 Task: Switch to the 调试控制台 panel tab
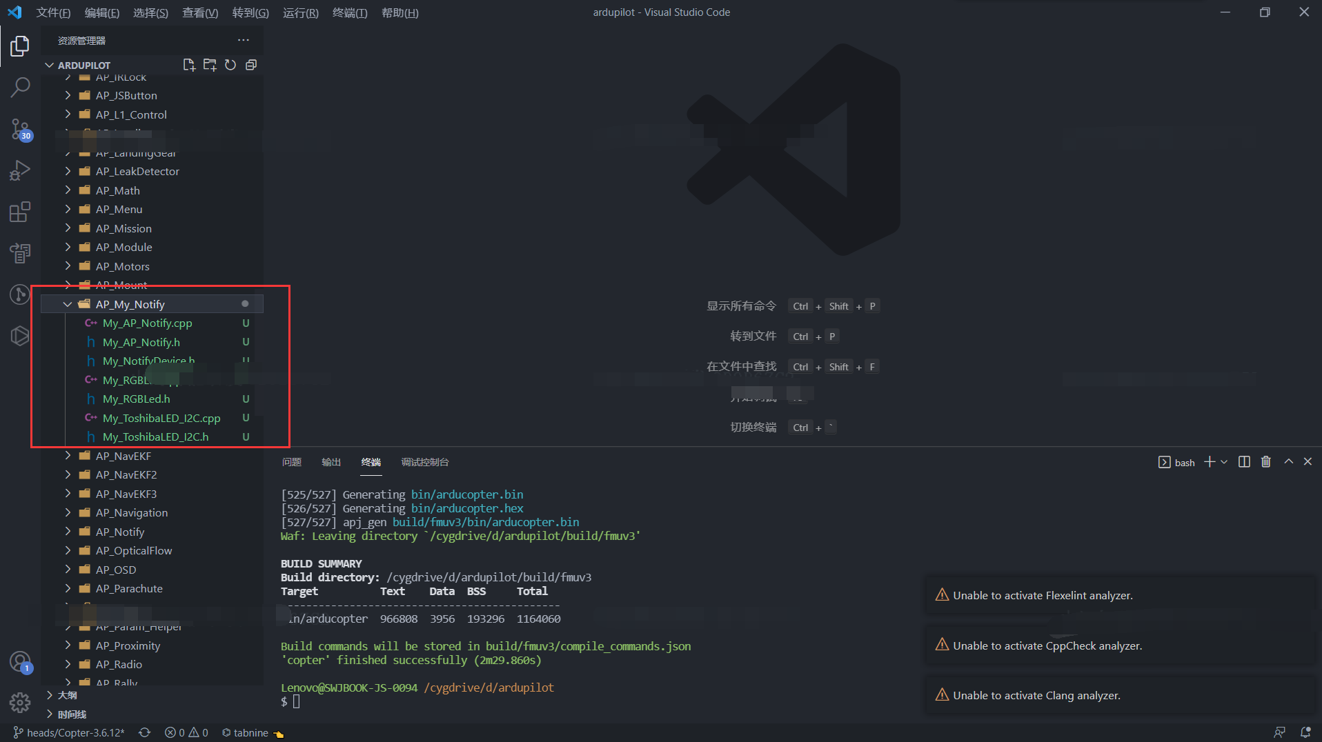pos(425,462)
